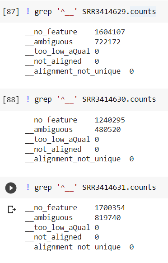Click __too_low_aQual in SRR3414631 output

click(58, 228)
